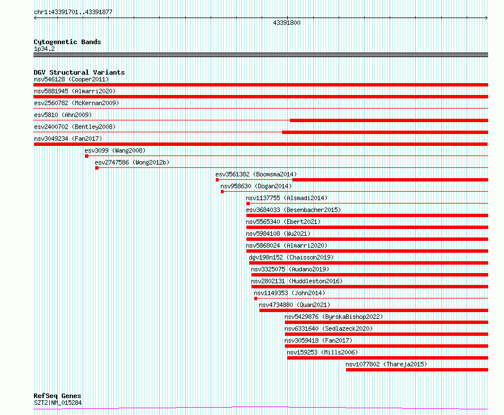The height and width of the screenshot is (415, 504).
Task: Select nsv958630 (Dogan2014) variant label
Action: (256, 186)
